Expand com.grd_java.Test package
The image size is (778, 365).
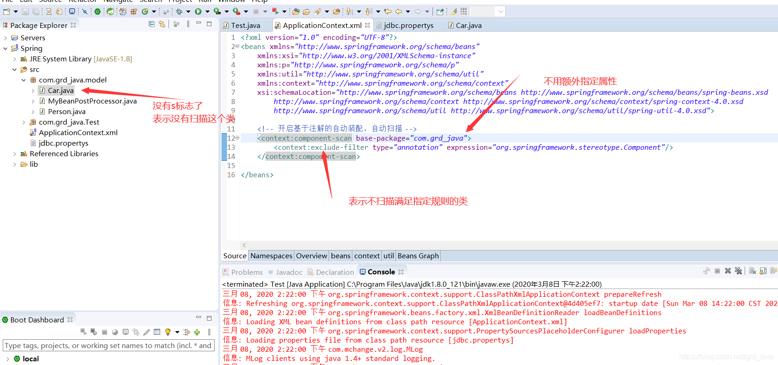tap(24, 122)
